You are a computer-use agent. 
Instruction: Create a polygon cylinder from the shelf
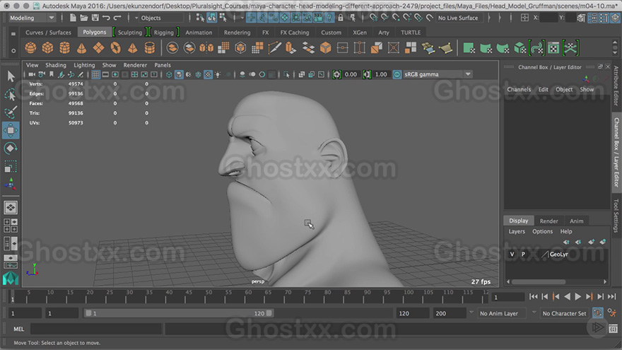point(64,48)
